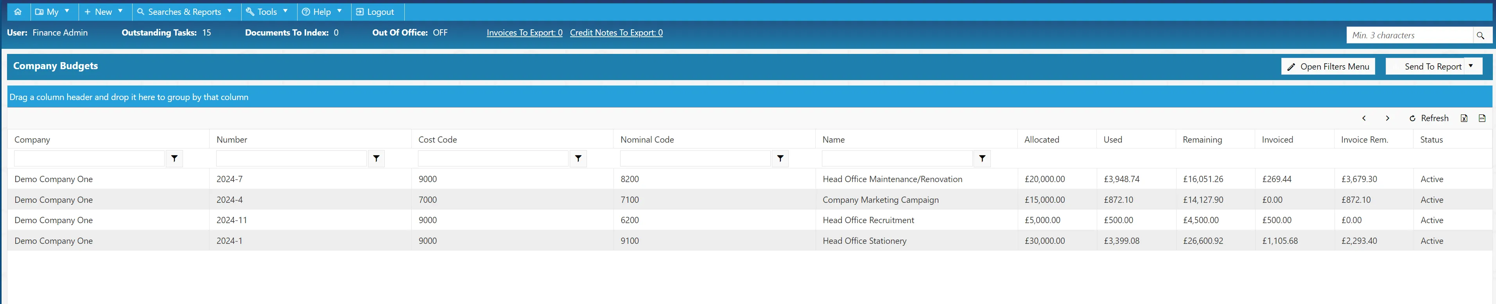Click Outstanding Tasks count 15
Viewport: 1496px width, 304px height.
[207, 32]
